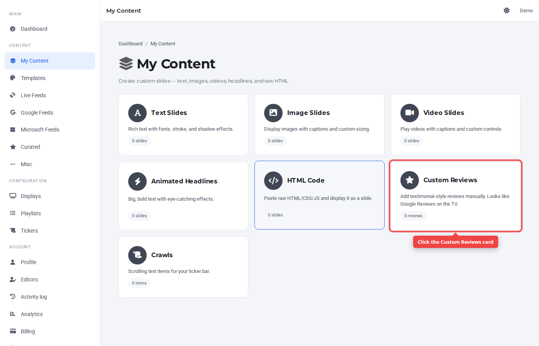Navigate to Playlists configuration
Viewport: 539px width, 346px height.
coord(50,213)
